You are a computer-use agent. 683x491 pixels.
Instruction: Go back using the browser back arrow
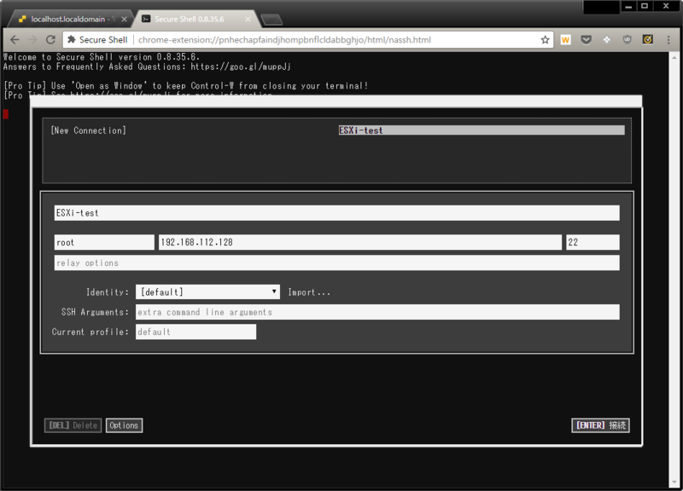pyautogui.click(x=15, y=39)
